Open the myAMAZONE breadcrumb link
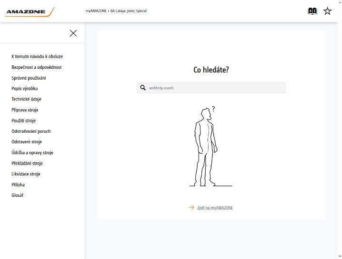This screenshot has height=259, width=342. pyautogui.click(x=96, y=11)
